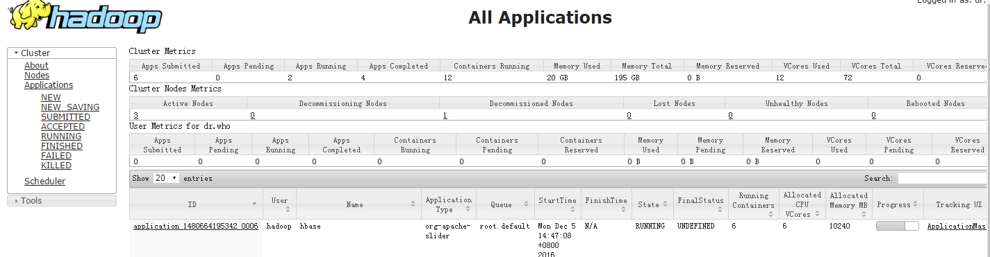Sort table by Allocated Memory MB column
The width and height of the screenshot is (990, 257).
pos(848,204)
